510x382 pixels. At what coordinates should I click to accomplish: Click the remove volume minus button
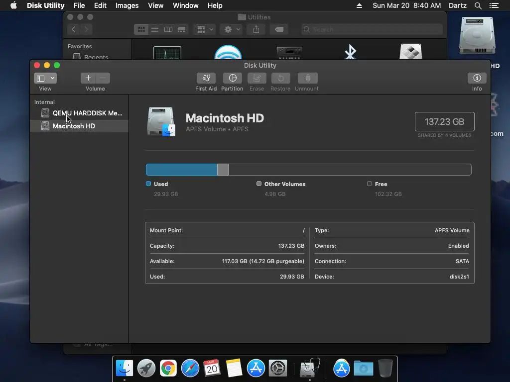click(103, 78)
